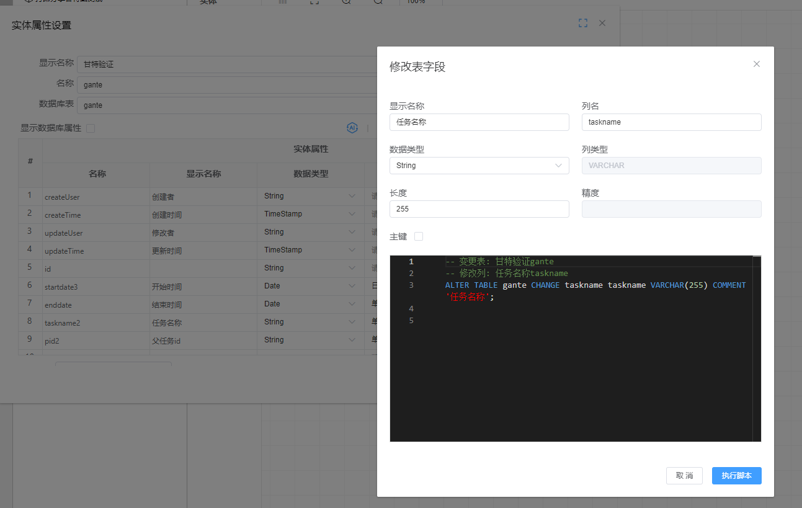Screen dimensions: 802x508
Task: Click the 取消 button
Action: tap(684, 476)
